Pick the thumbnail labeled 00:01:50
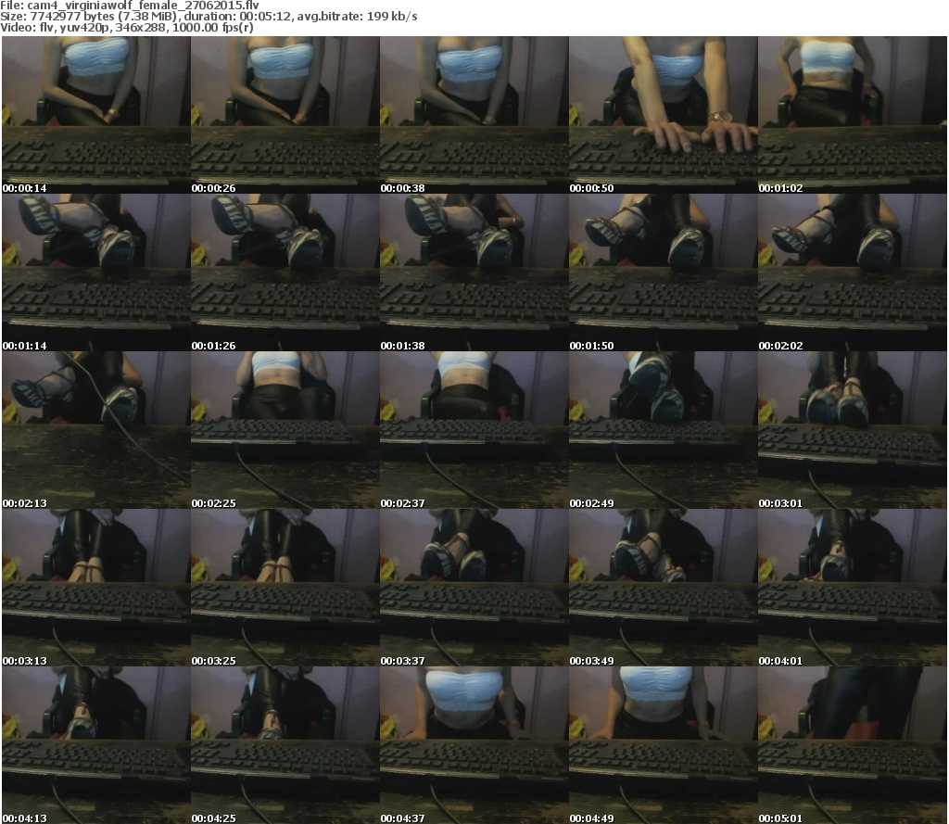Screen dimensions: 949x824 coord(664,273)
